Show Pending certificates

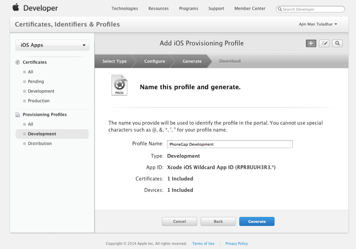point(36,81)
